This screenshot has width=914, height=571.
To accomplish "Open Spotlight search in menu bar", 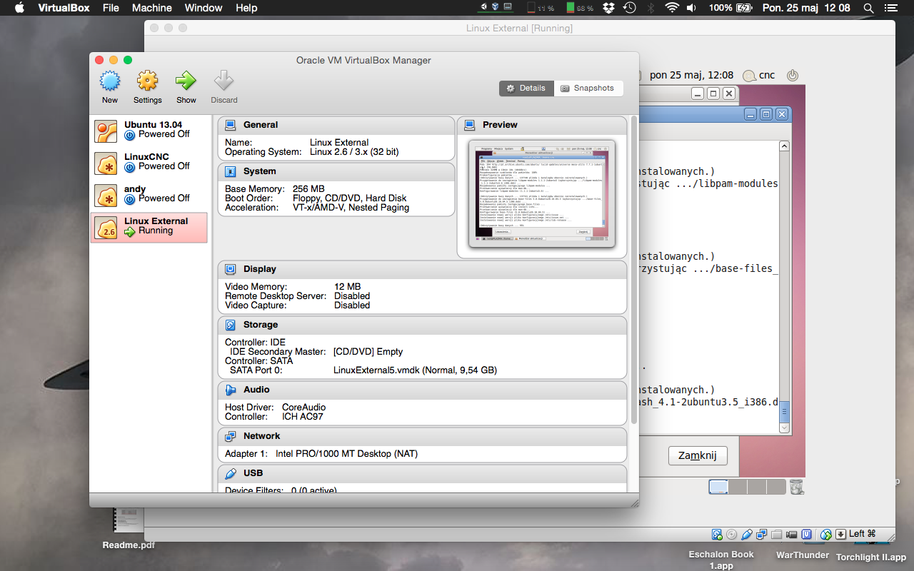I will [868, 8].
